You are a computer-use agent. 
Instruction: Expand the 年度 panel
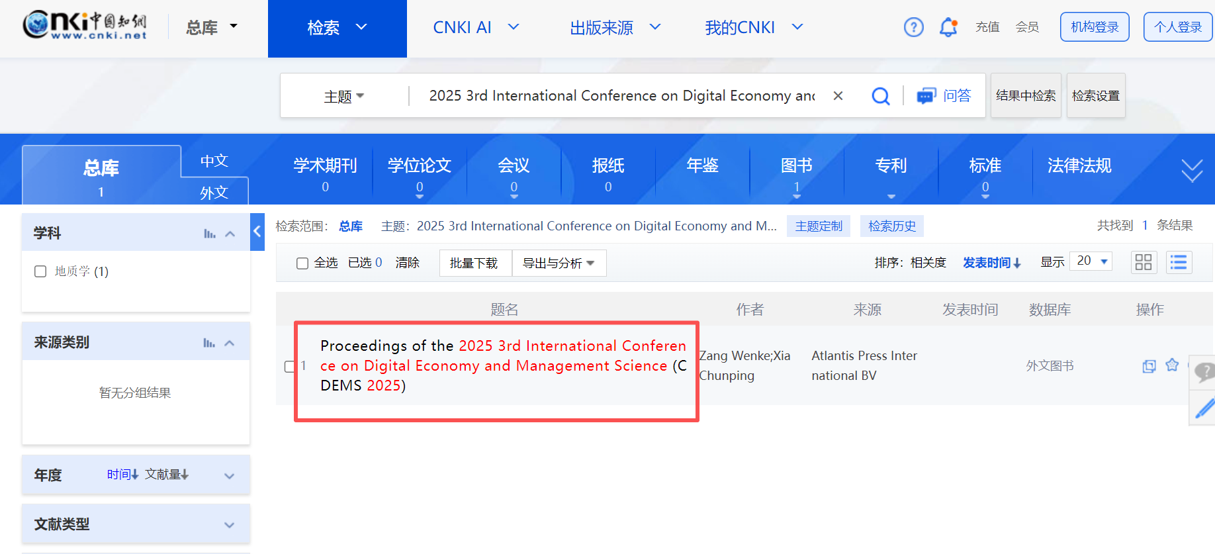tap(230, 476)
